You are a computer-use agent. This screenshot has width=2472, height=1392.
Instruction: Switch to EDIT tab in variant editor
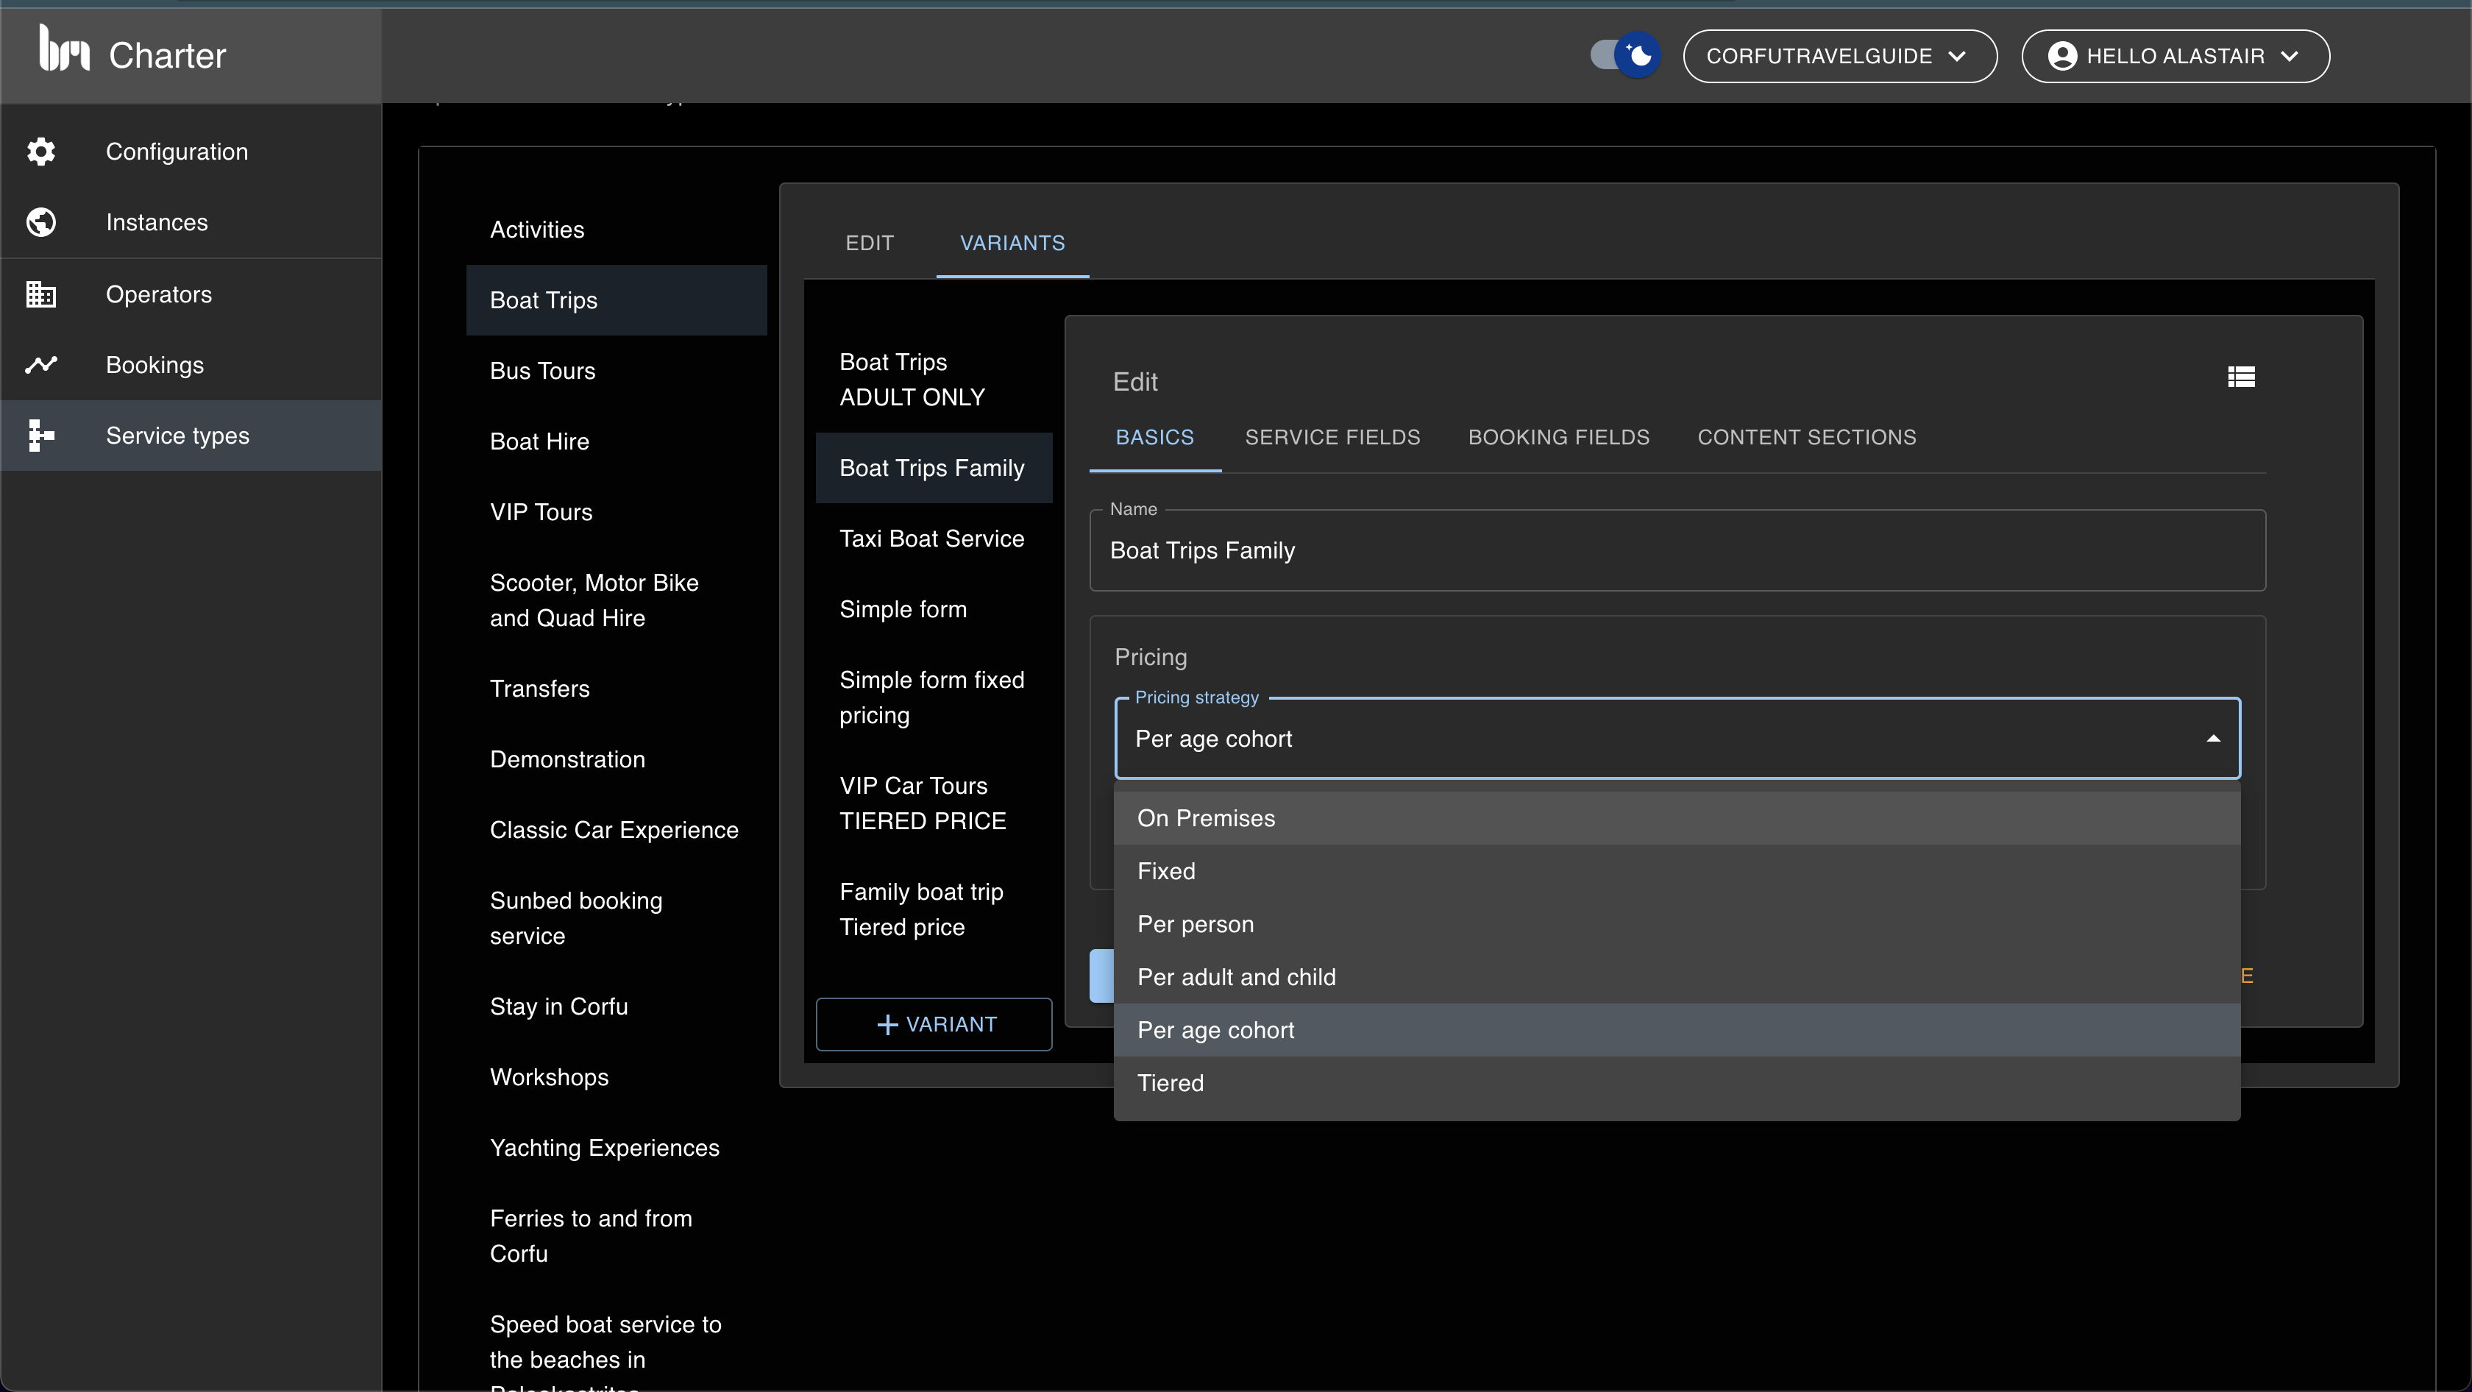point(871,243)
